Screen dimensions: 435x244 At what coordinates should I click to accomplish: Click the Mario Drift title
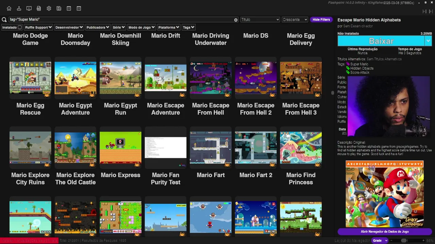pos(166,36)
